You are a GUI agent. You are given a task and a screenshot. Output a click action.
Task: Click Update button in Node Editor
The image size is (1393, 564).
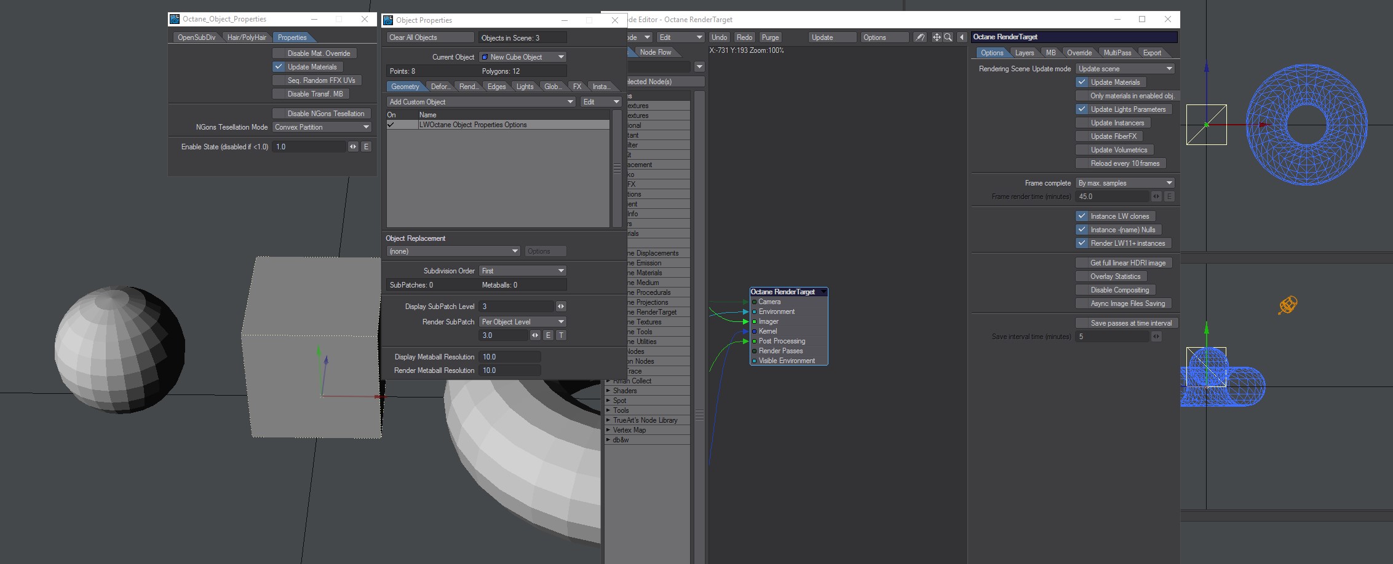tap(833, 37)
